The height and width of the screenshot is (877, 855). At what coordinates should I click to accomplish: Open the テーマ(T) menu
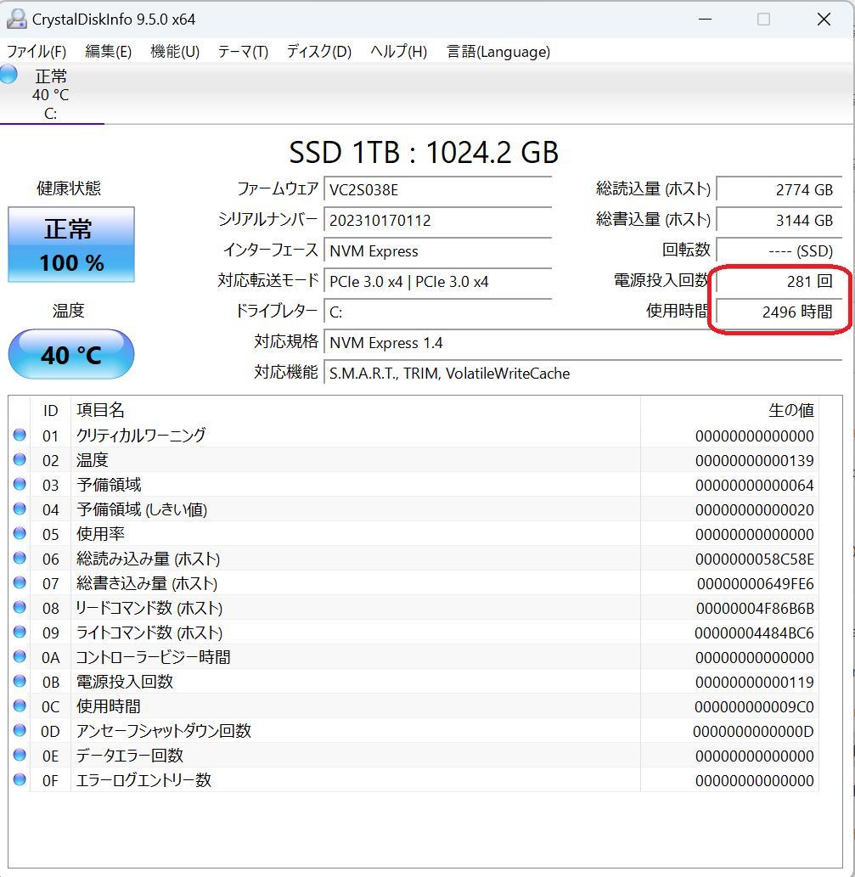point(242,52)
